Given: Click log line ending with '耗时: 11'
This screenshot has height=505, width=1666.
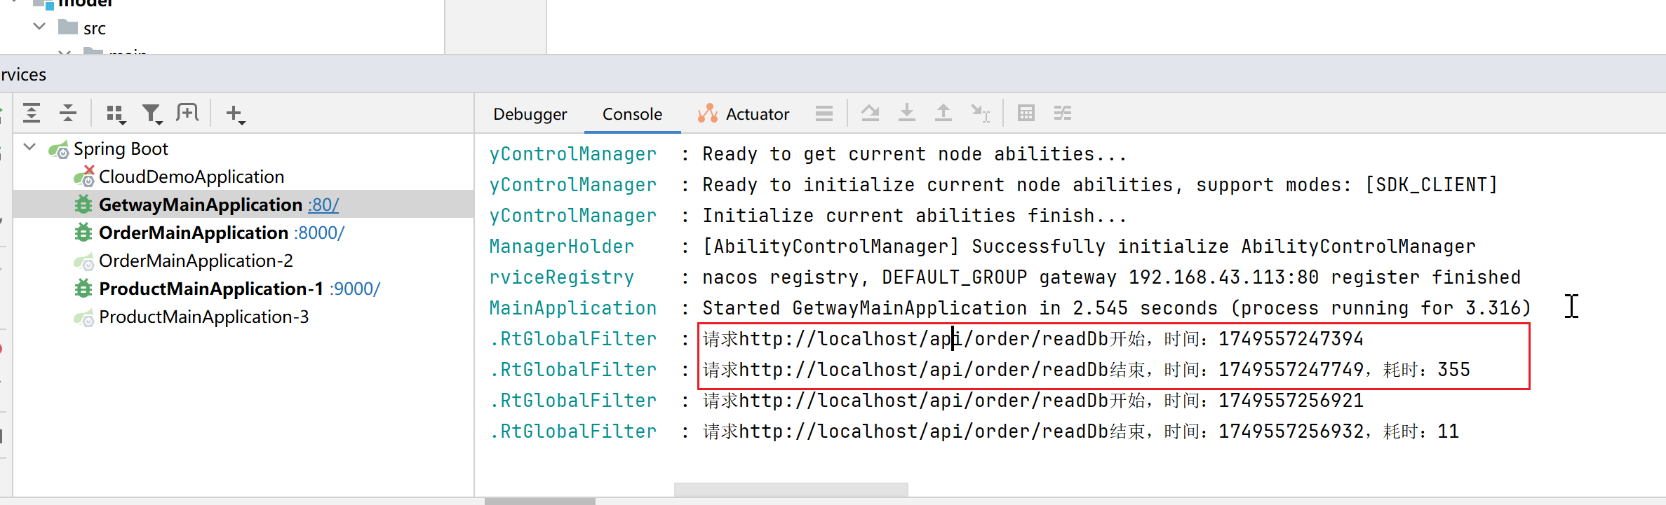Looking at the screenshot, I should pyautogui.click(x=1080, y=431).
